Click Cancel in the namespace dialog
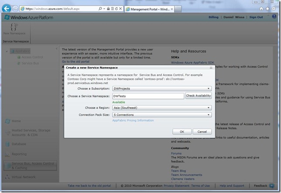 (202, 132)
